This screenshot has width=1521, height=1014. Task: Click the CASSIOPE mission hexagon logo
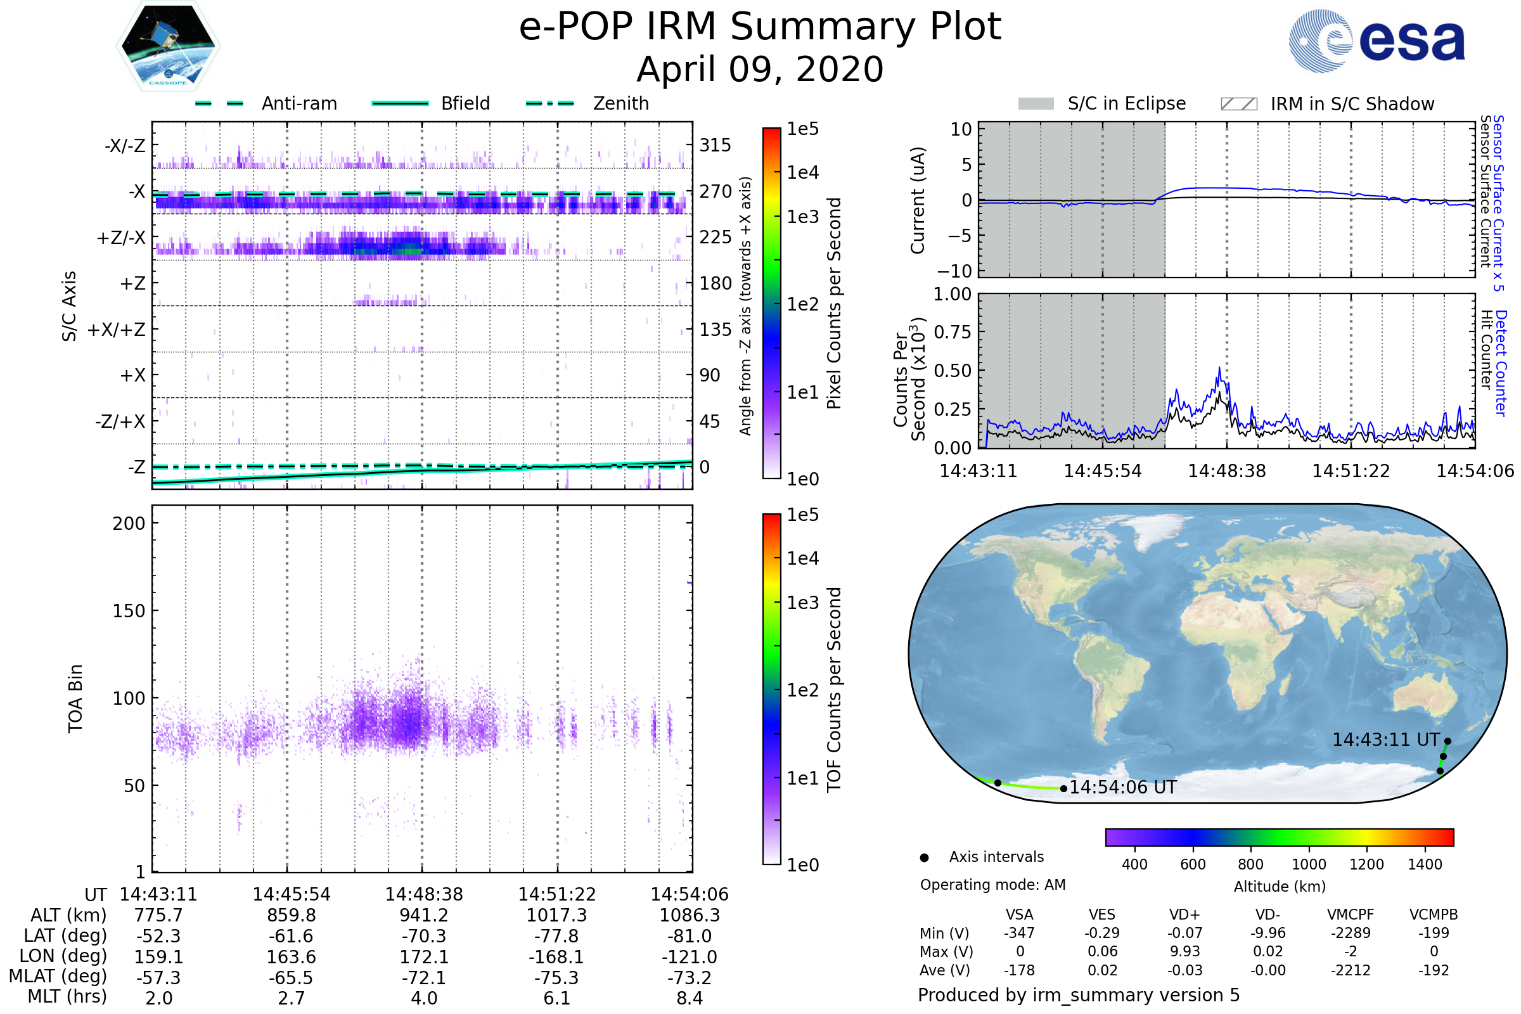click(x=168, y=46)
